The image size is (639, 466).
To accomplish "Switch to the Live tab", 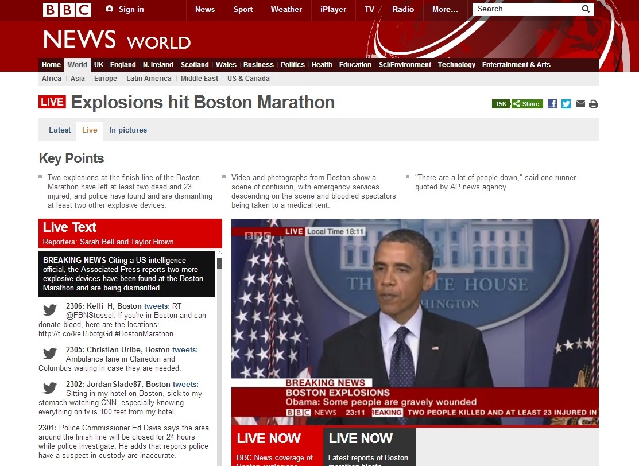I will pyautogui.click(x=90, y=130).
